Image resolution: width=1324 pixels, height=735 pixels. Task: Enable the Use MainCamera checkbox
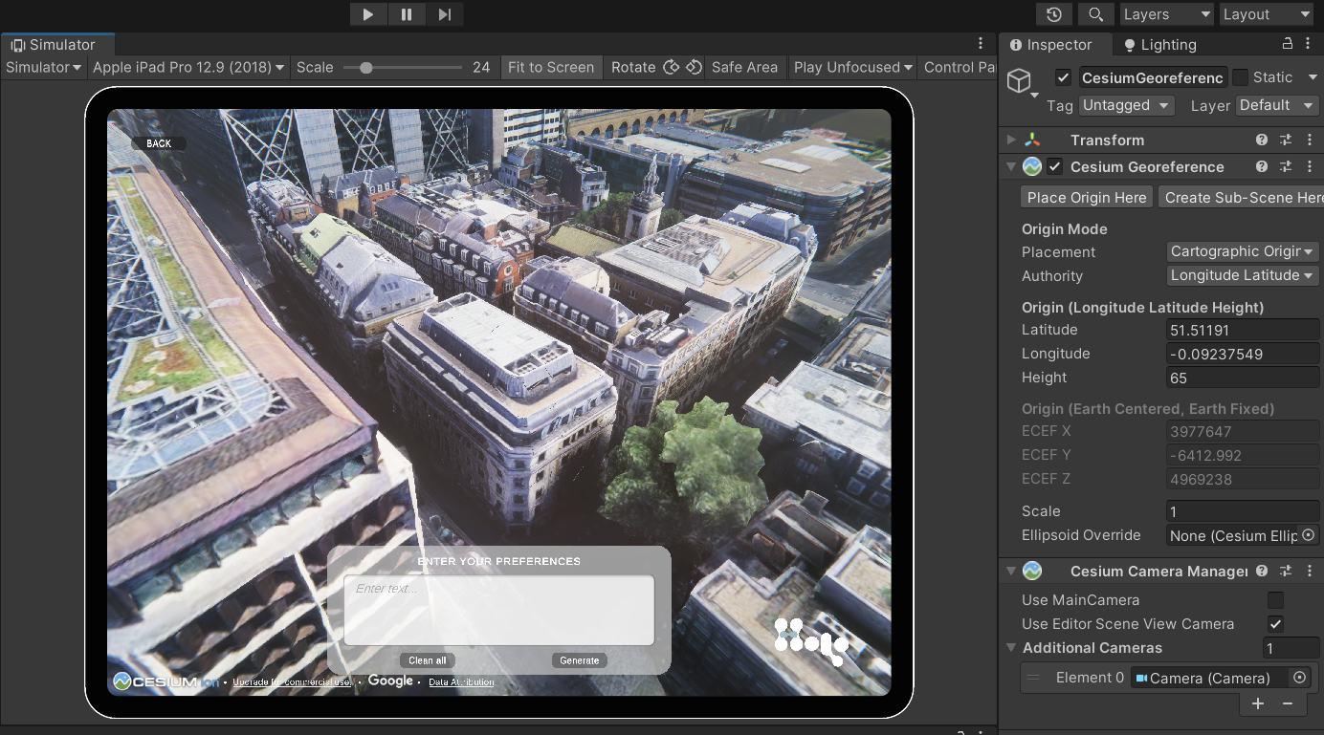pos(1275,600)
